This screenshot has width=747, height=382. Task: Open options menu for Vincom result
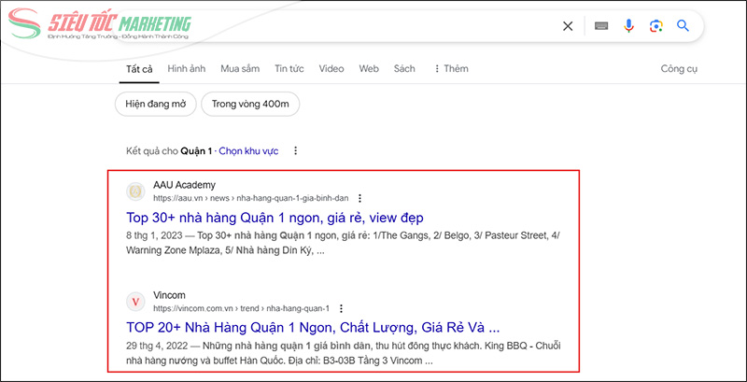[341, 308]
